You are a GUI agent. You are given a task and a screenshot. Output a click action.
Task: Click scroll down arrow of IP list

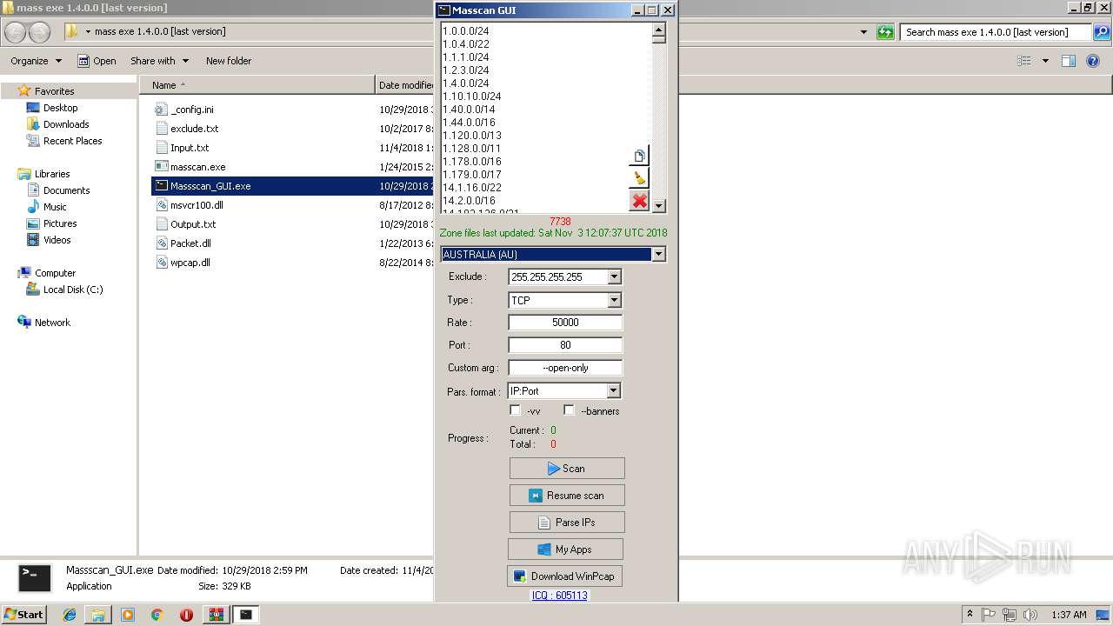(x=658, y=206)
